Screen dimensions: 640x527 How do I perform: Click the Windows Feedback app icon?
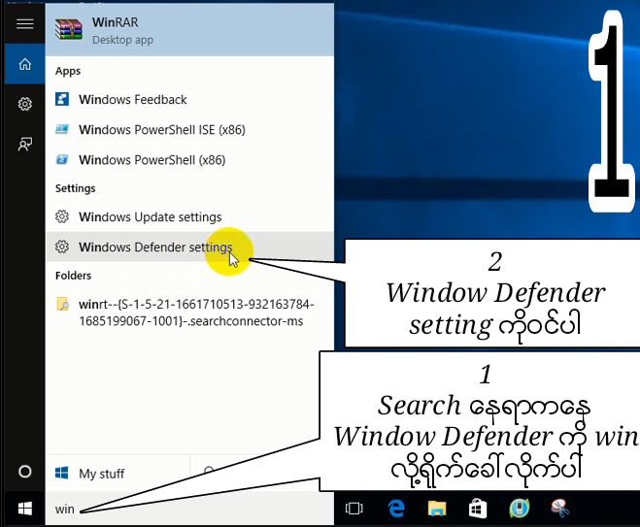[62, 99]
